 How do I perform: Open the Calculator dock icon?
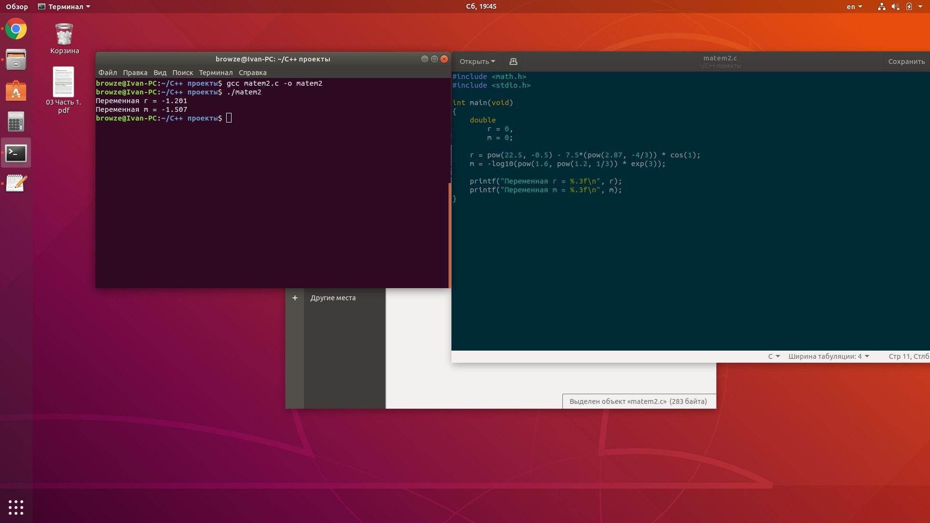click(16, 122)
